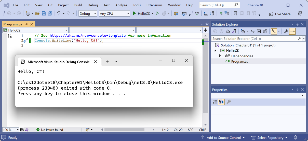This screenshot has height=141, width=308.
Task: Open the Debug menu
Action: click(93, 5)
